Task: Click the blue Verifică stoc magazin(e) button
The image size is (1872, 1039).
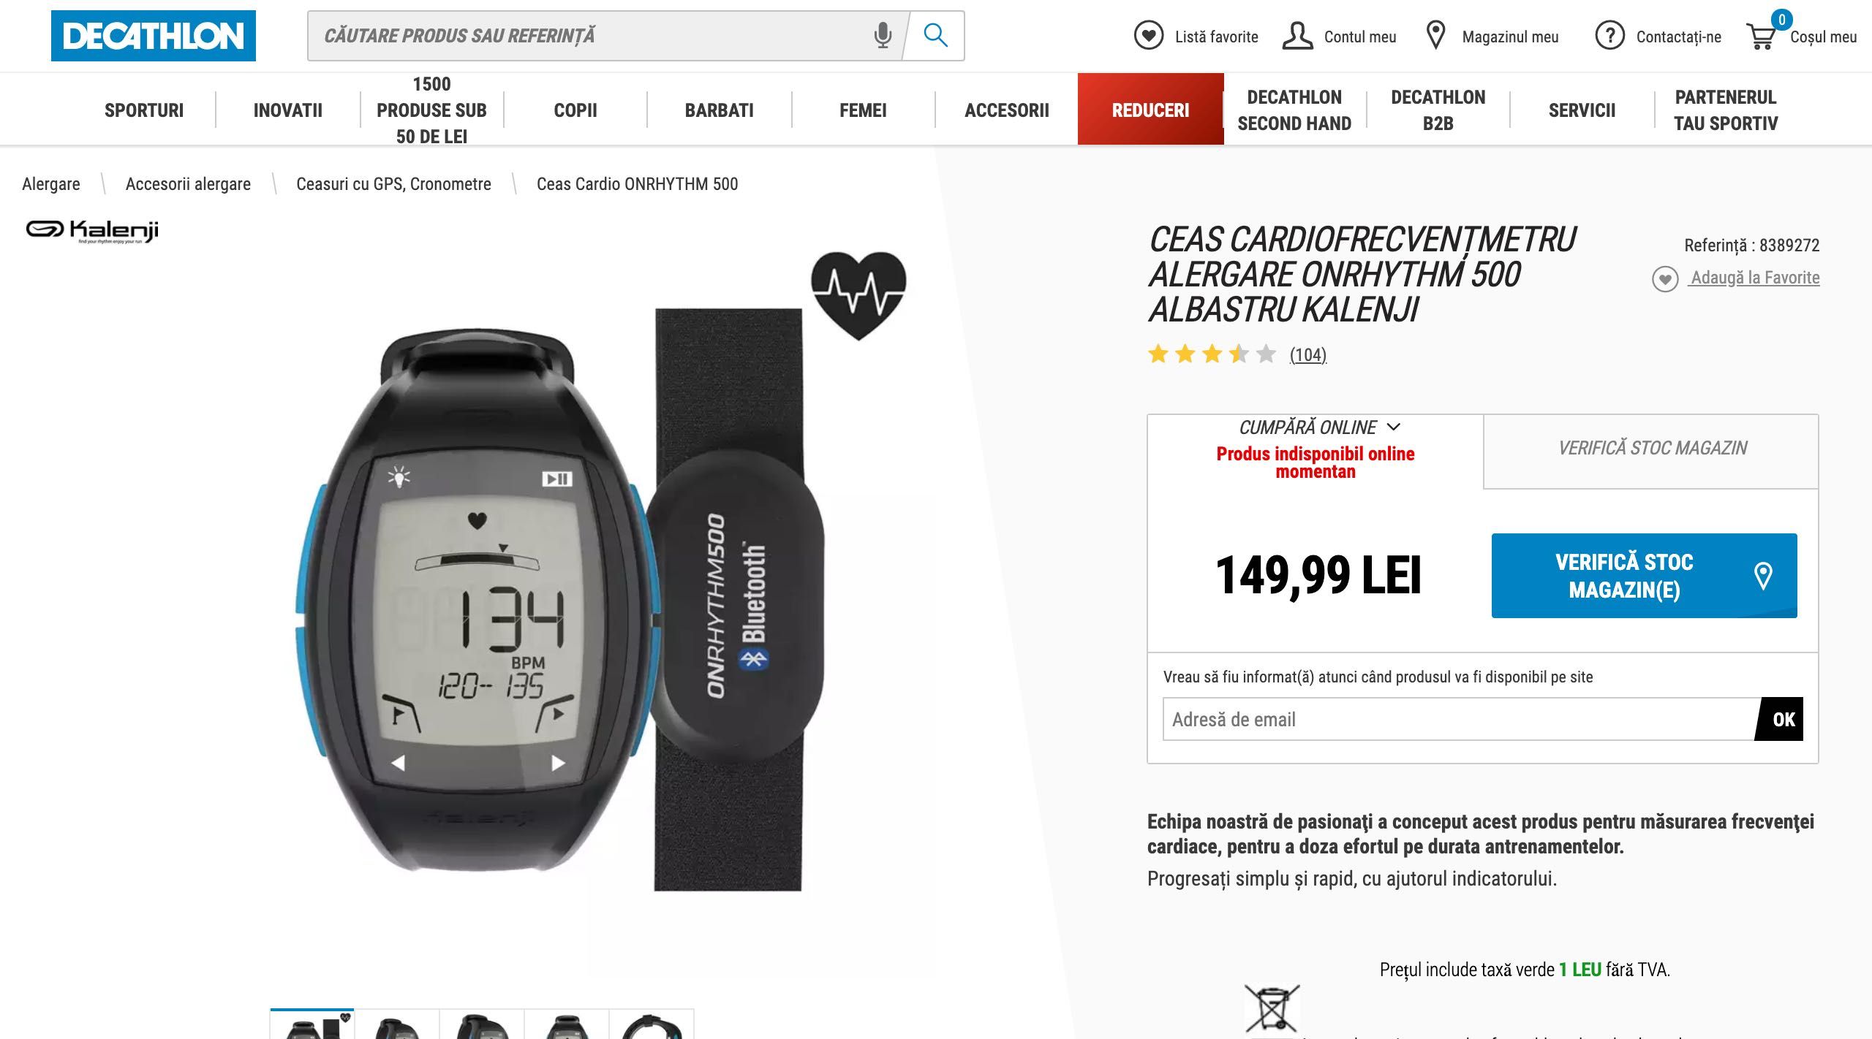Action: [x=1644, y=576]
